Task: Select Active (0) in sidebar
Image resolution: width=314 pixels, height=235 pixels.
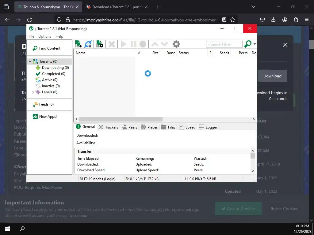Action: click(x=47, y=80)
